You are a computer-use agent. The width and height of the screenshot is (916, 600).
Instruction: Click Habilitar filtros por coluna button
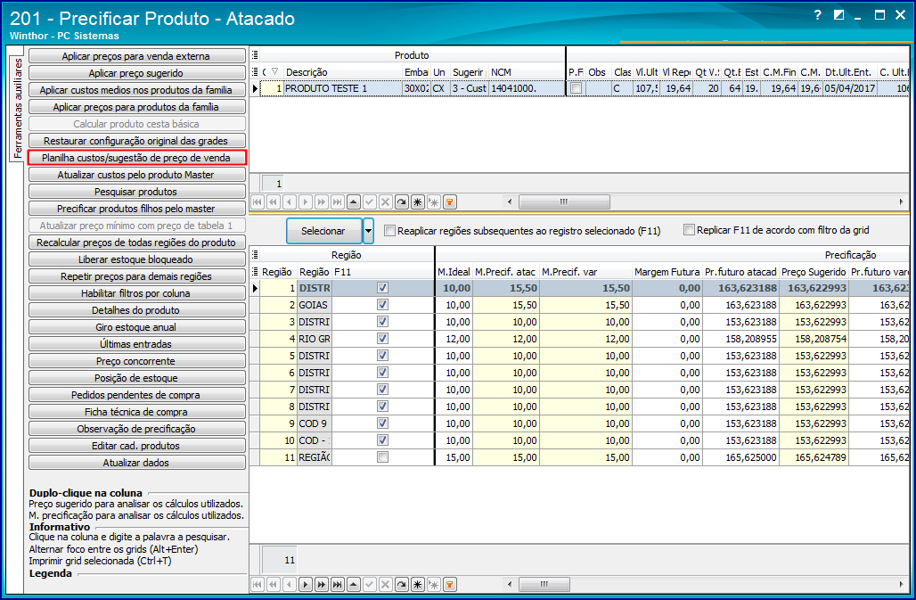coord(136,293)
